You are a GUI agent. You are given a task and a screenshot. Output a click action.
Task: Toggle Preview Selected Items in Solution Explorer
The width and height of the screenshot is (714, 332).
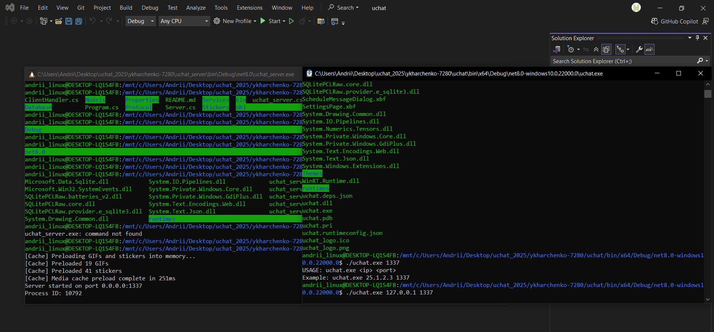click(x=649, y=49)
